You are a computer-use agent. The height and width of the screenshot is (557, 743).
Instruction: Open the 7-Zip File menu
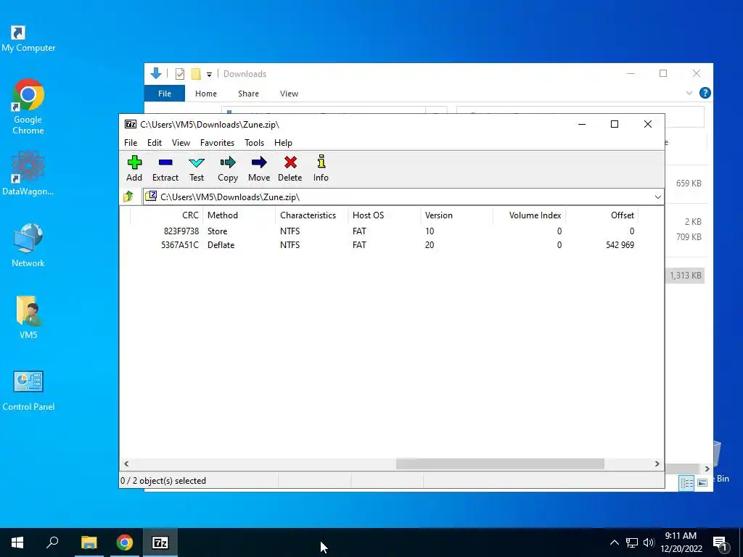pos(131,143)
